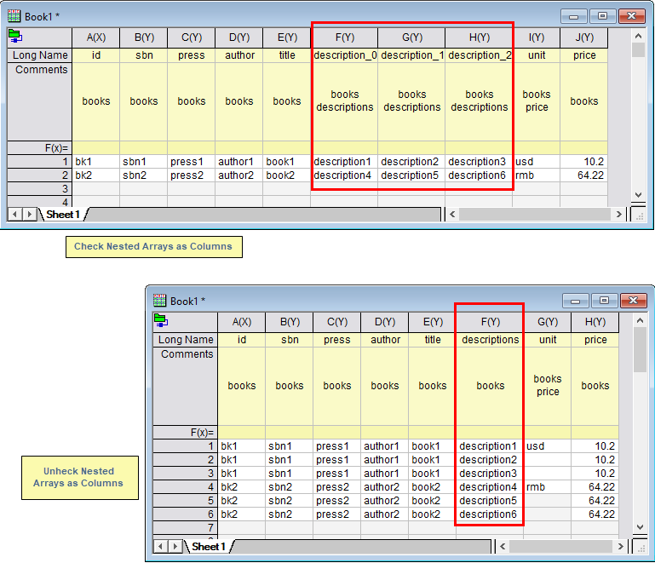
Task: Click cell '10.2' in top workbook
Action: (584, 162)
